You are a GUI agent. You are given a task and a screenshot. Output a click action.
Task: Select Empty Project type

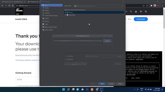click(x=52, y=30)
